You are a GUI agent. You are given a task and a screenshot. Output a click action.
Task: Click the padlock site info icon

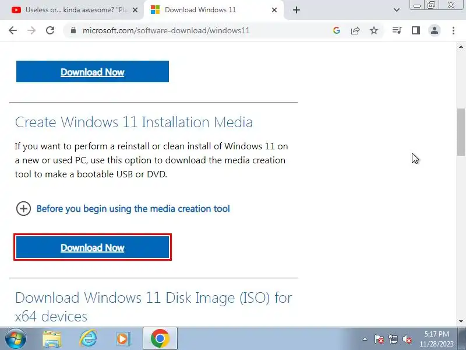(x=73, y=30)
